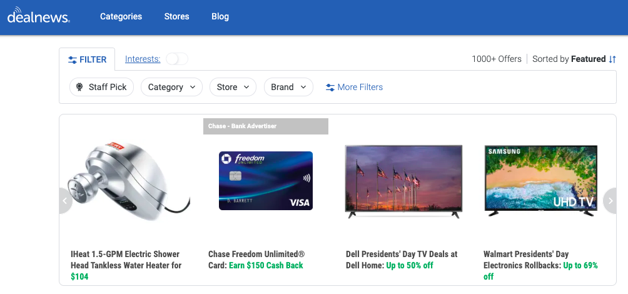Image resolution: width=628 pixels, height=294 pixels.
Task: Open the Categories menu
Action: pyautogui.click(x=121, y=17)
